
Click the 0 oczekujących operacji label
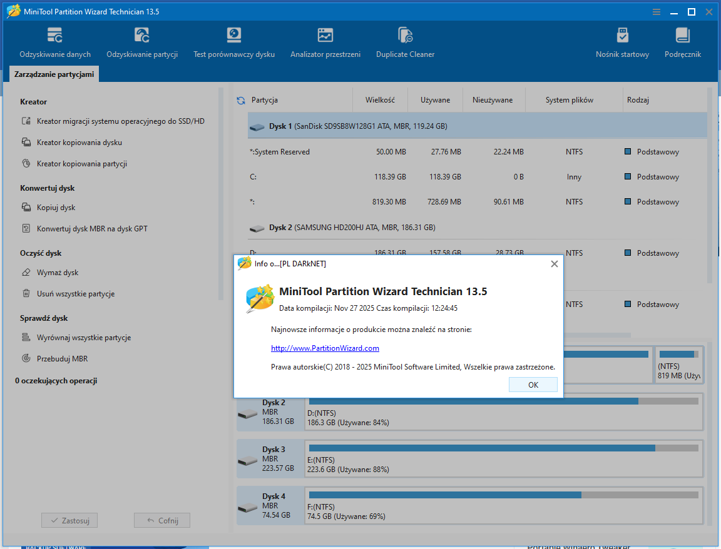click(56, 380)
